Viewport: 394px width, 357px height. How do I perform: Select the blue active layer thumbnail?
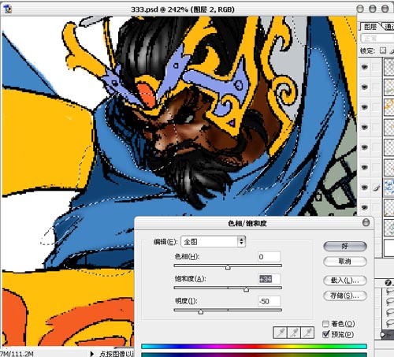389,188
